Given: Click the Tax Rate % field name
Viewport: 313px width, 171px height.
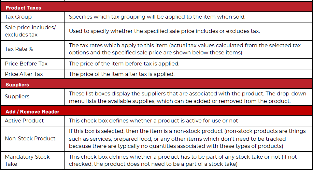Looking at the screenshot, I should (19, 49).
